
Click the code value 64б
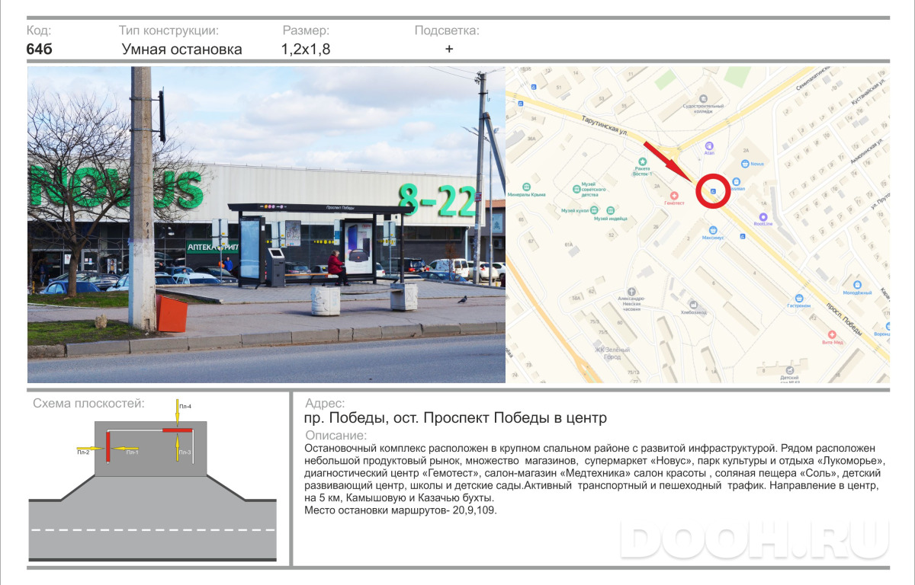point(39,50)
